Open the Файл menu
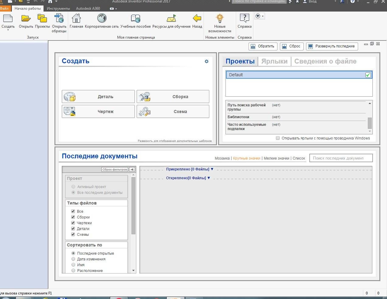 click(5, 9)
